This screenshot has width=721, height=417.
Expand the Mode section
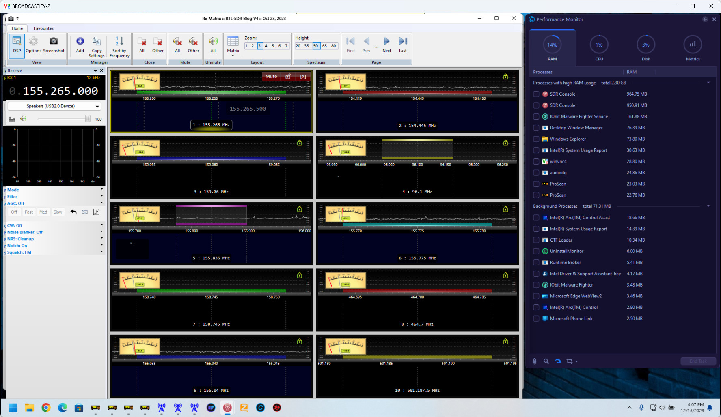tap(13, 190)
